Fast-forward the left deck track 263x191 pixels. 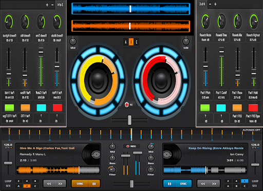point(60,184)
